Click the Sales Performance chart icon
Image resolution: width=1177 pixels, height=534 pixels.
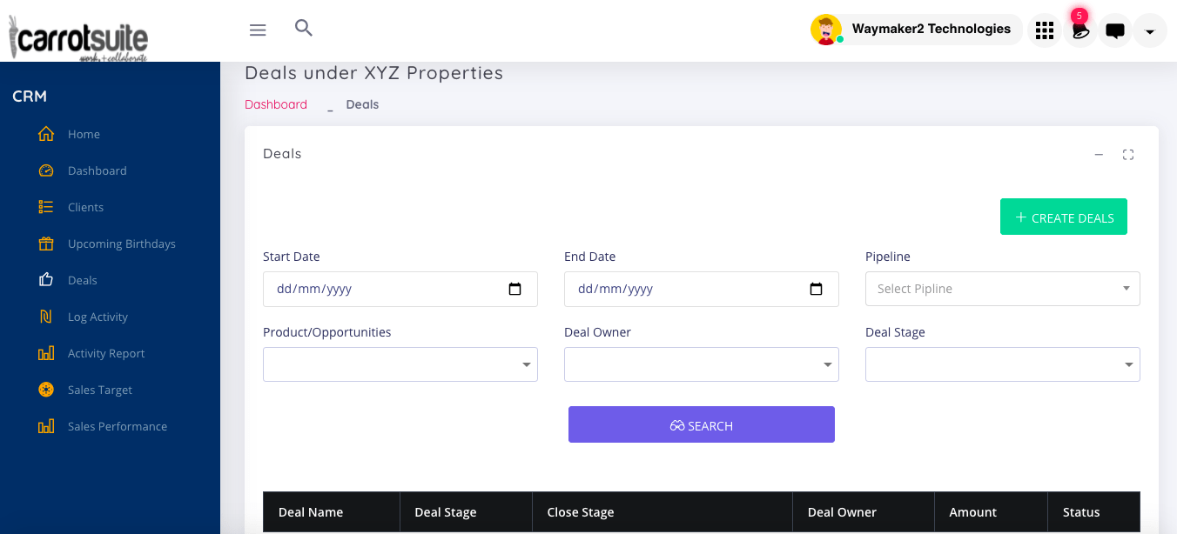pyautogui.click(x=45, y=426)
